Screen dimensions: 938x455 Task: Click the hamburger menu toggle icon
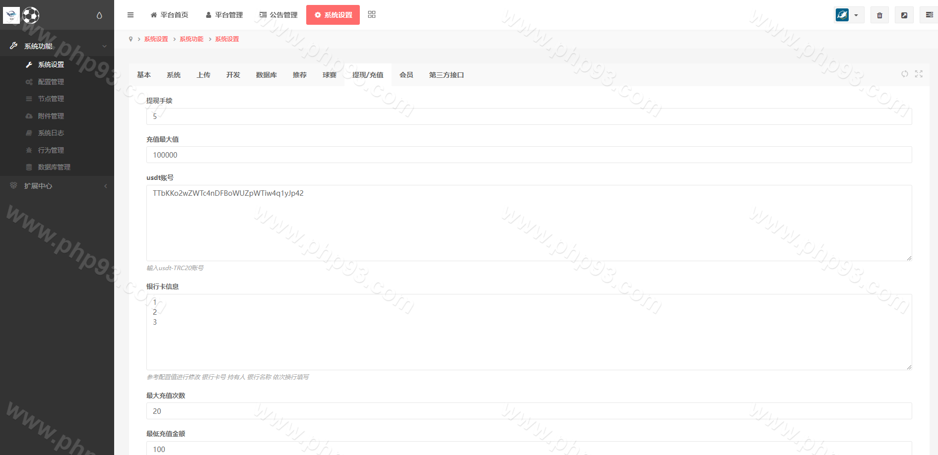click(x=131, y=15)
